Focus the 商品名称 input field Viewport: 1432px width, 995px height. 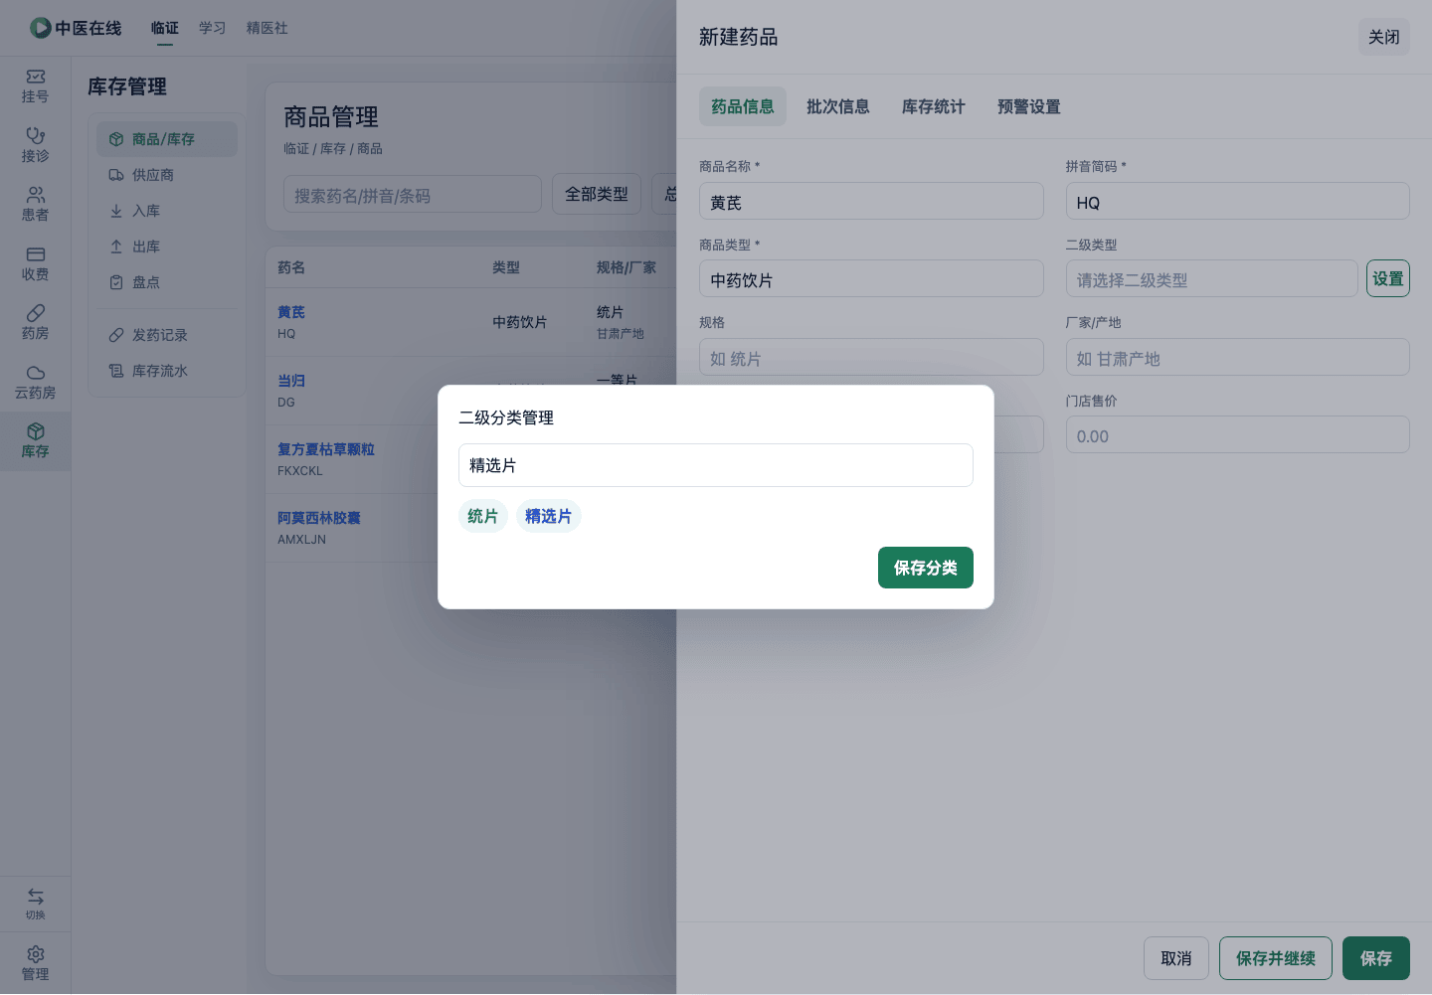(871, 201)
